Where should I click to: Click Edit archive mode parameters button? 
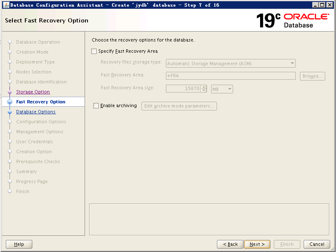click(x=179, y=106)
